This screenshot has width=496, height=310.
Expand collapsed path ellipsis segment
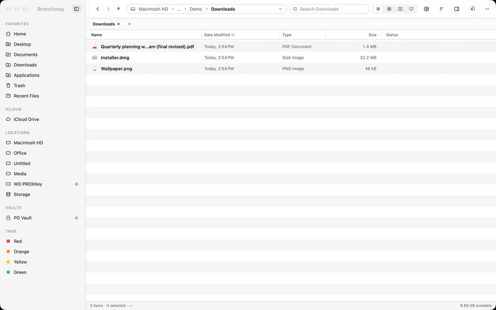click(179, 9)
